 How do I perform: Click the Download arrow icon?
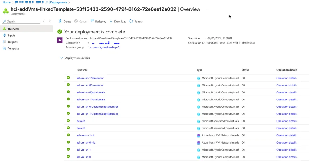[x=111, y=21]
